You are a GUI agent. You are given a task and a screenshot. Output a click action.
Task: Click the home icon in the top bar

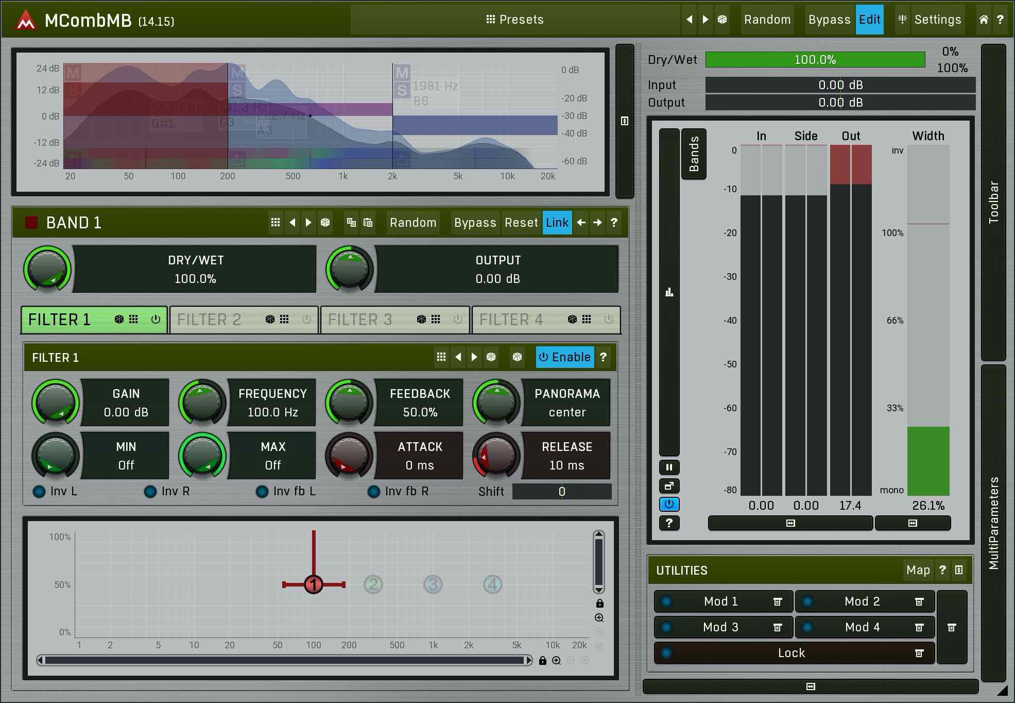click(x=983, y=20)
